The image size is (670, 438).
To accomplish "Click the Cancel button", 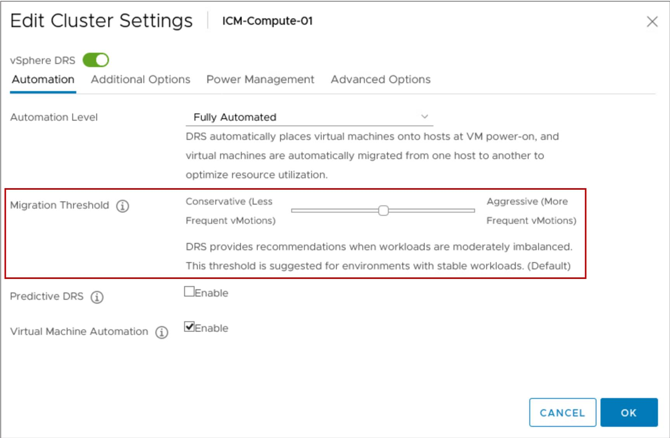I will coord(563,412).
